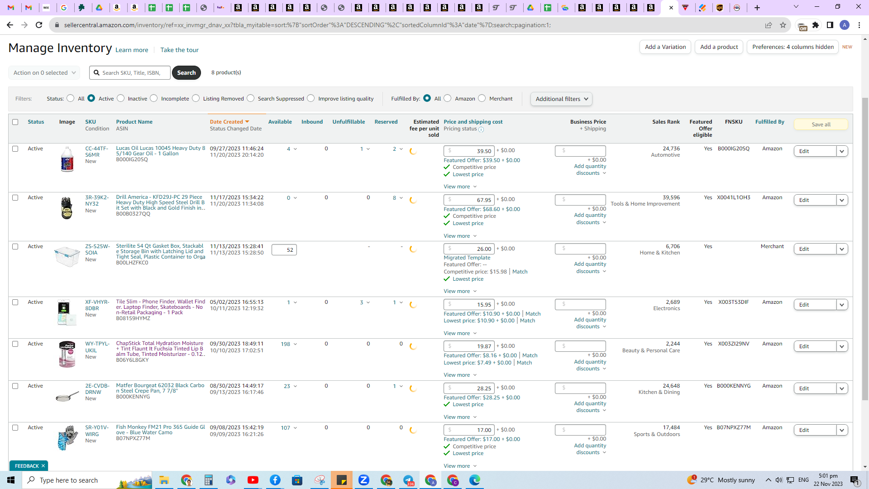Open Microsoft Edge from the taskbar

tap(475, 480)
